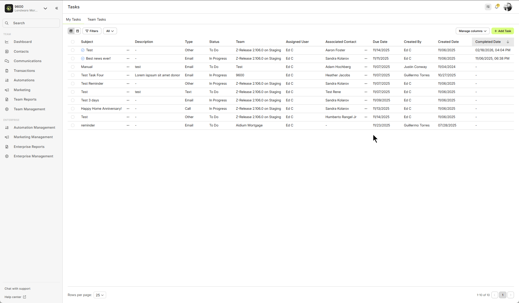Check the select-all tasks checkbox
The width and height of the screenshot is (519, 303).
73,42
